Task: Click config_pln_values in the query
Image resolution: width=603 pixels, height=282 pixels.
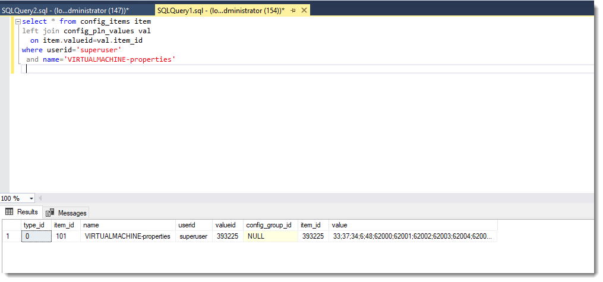Action: pos(99,31)
